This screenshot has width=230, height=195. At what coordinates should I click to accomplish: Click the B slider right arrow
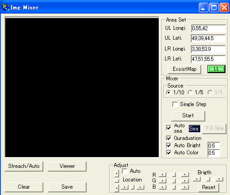pos(185,187)
